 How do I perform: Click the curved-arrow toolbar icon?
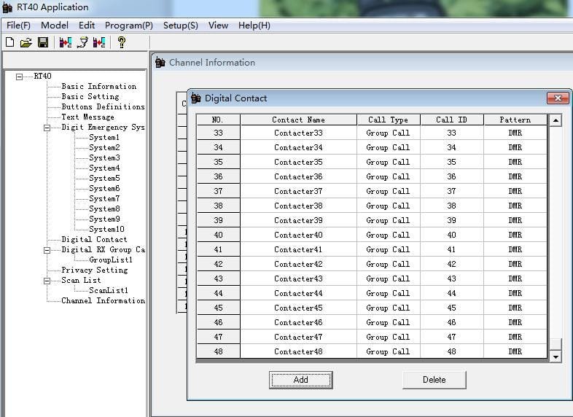click(82, 42)
